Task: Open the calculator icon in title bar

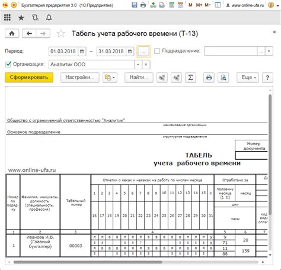Action: pyautogui.click(x=172, y=5)
